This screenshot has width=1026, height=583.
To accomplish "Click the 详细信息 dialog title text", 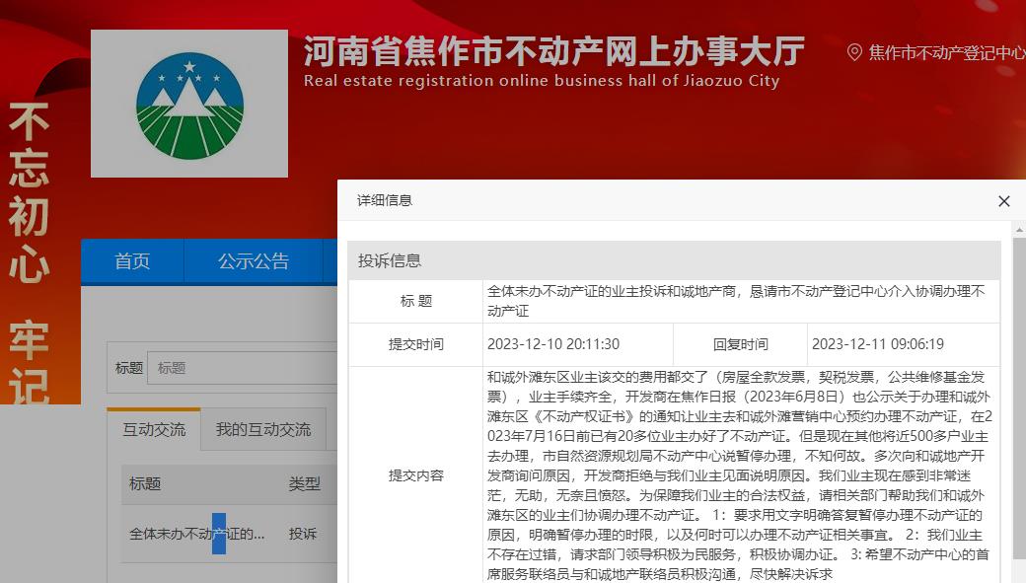I will coord(385,200).
